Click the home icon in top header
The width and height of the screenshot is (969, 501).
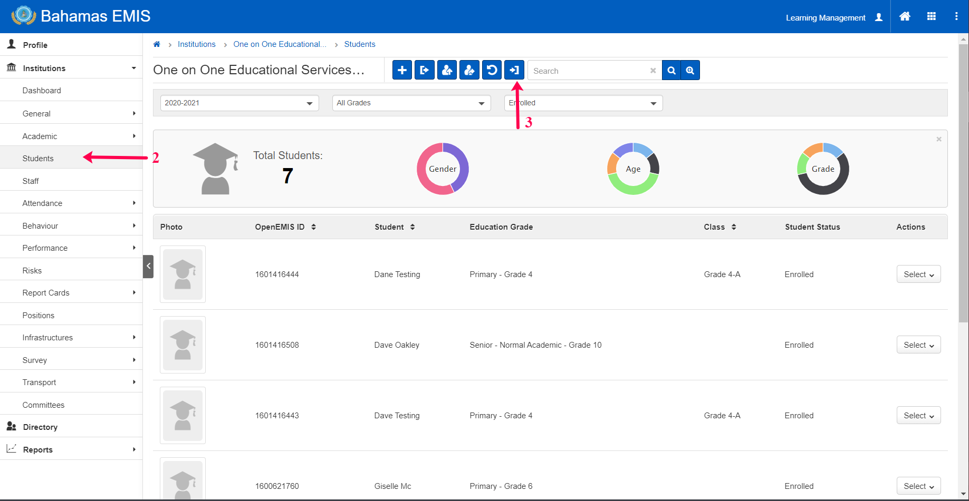click(x=905, y=16)
